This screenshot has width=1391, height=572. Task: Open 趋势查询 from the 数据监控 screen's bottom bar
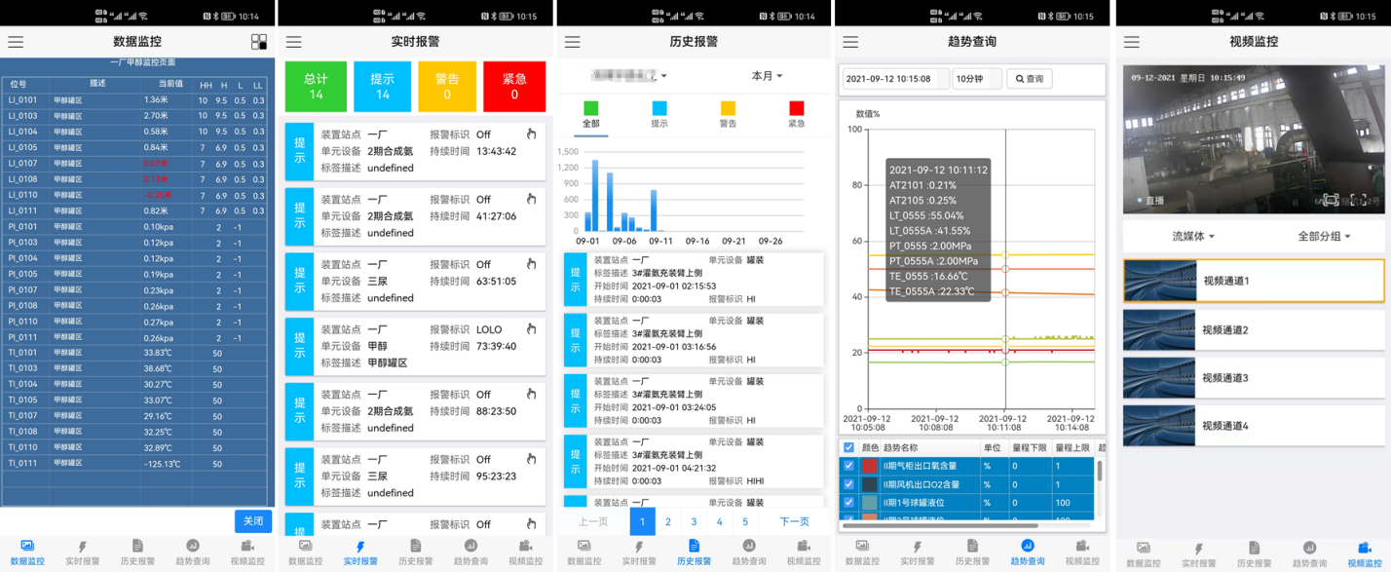tap(193, 553)
